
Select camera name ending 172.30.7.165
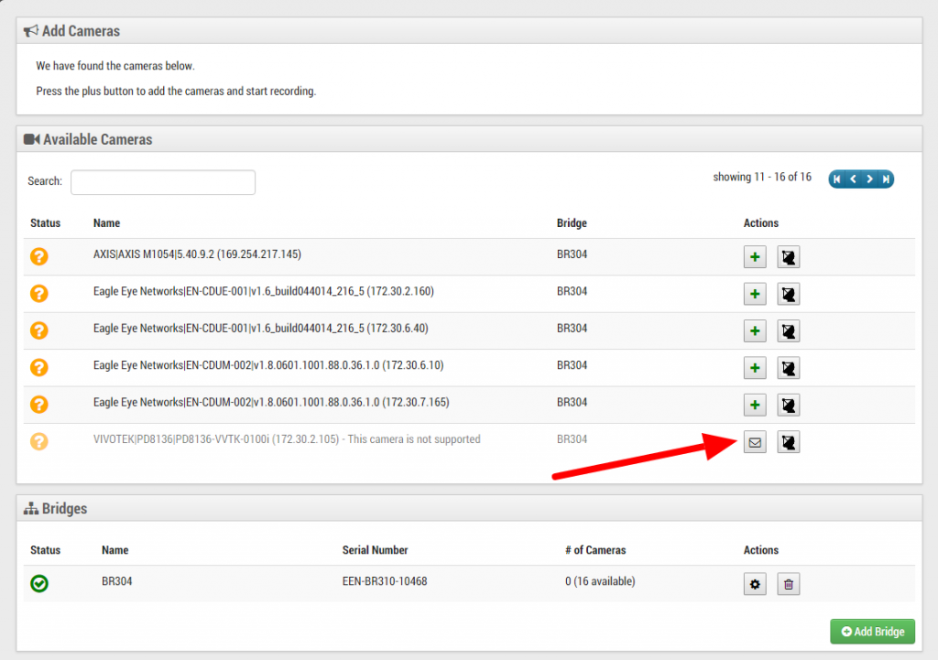coord(271,403)
